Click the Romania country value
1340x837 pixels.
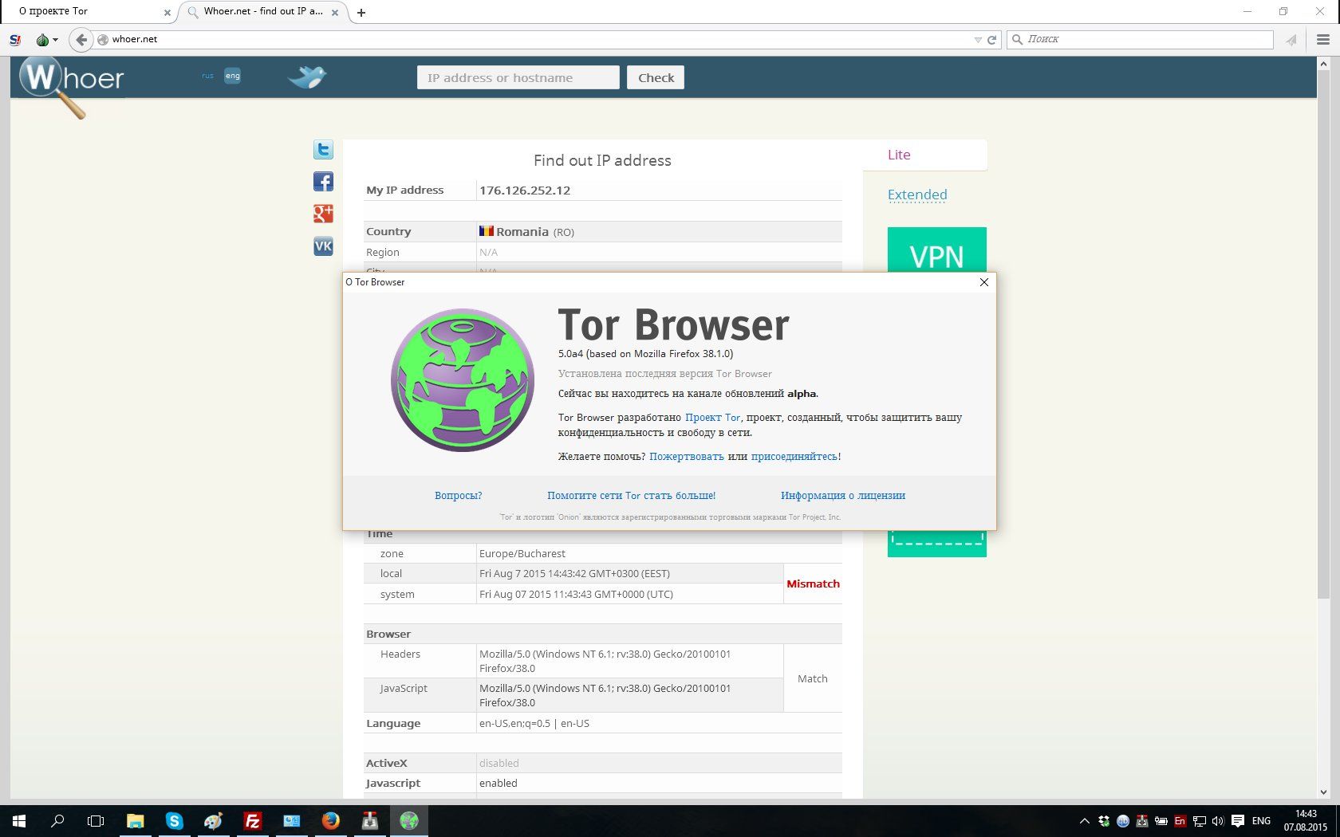point(526,232)
